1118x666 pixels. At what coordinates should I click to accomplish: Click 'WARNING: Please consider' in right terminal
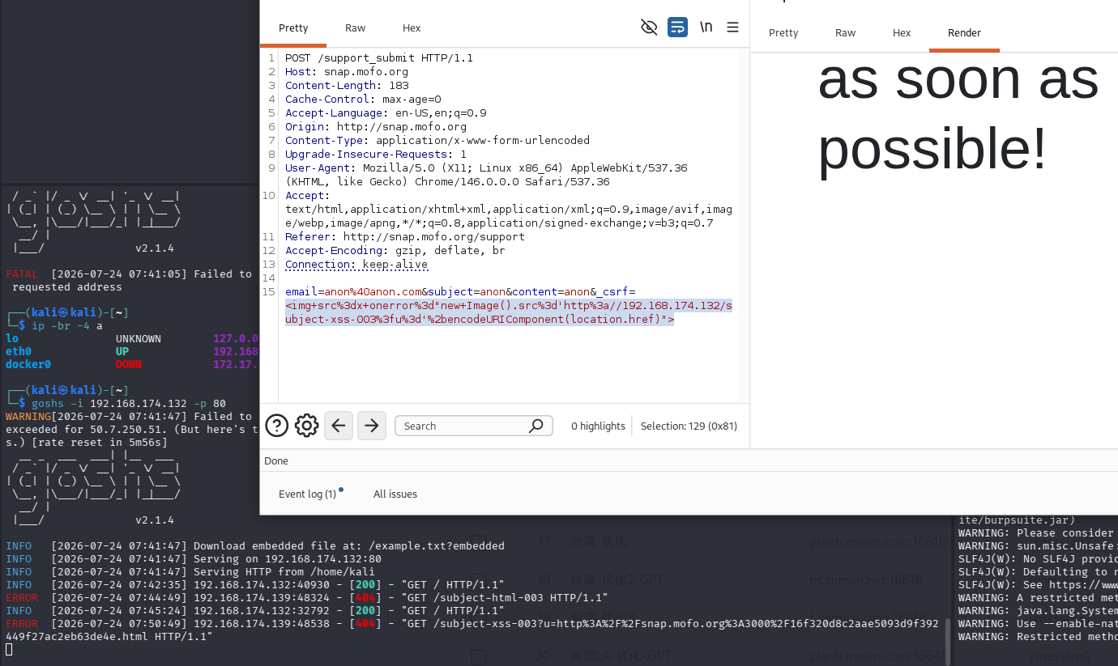point(1035,532)
